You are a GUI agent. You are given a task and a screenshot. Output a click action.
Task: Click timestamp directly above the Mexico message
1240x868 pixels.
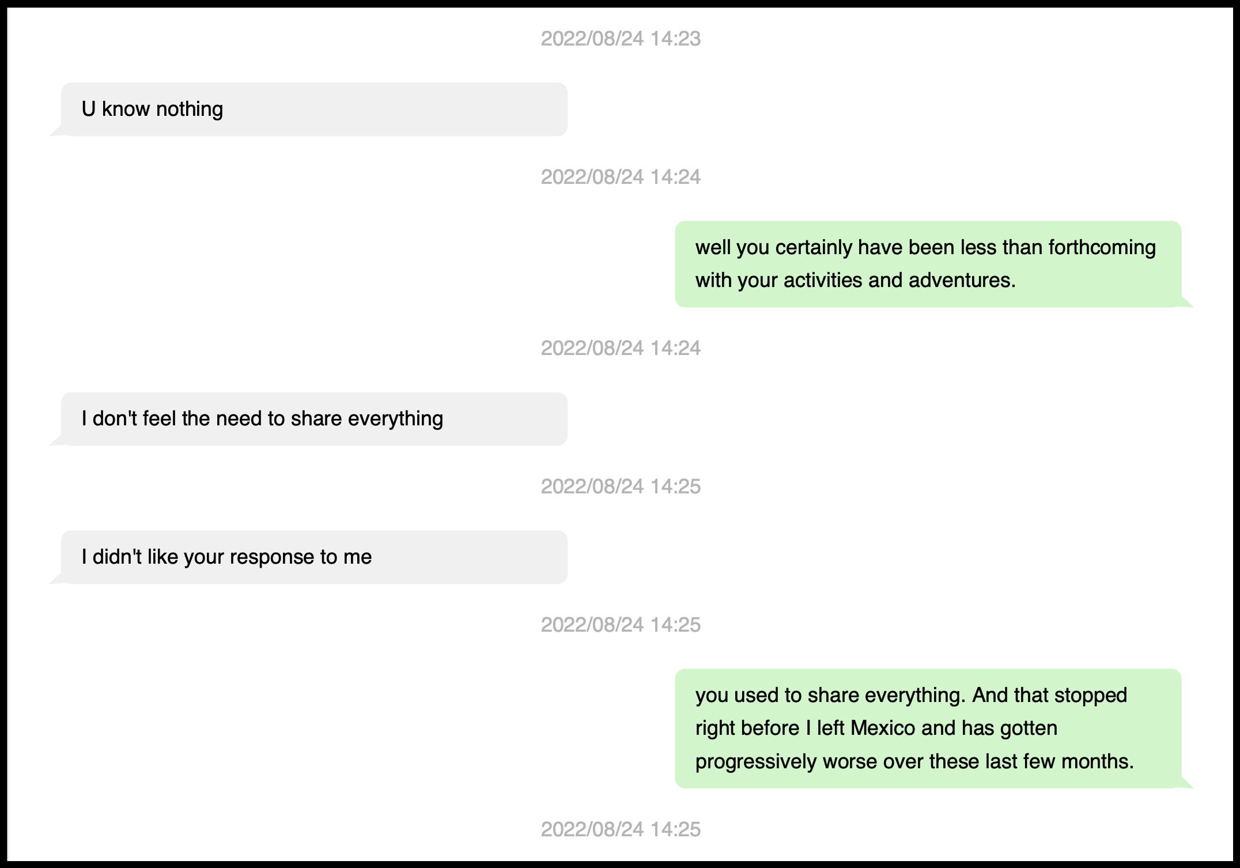(621, 625)
